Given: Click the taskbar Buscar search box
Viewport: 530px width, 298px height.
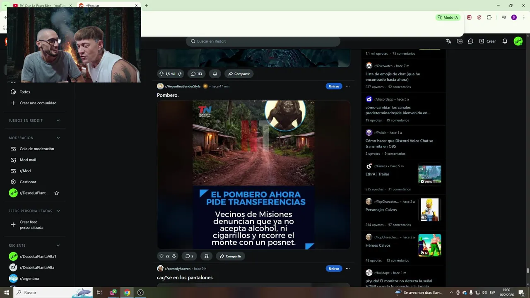Looking at the screenshot, I should tap(53, 292).
